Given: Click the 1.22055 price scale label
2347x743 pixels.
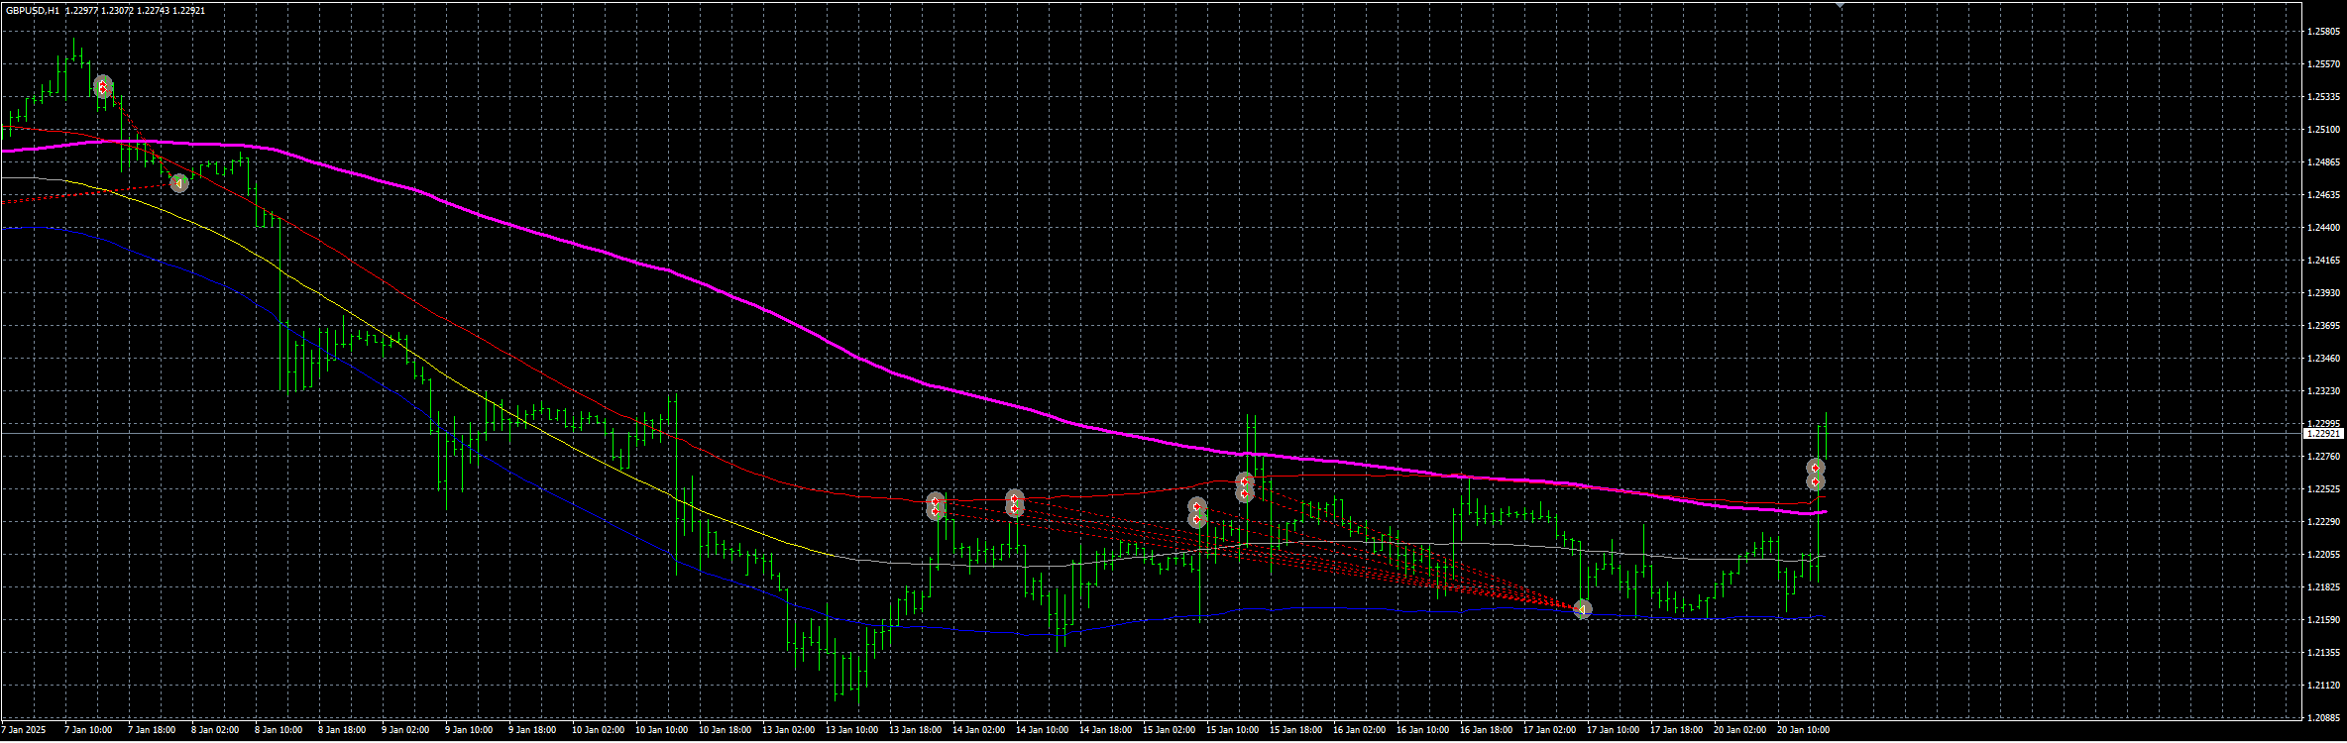Looking at the screenshot, I should pyautogui.click(x=2323, y=555).
